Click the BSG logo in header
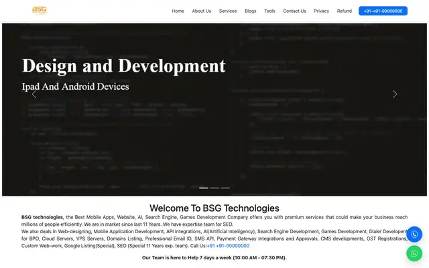This screenshot has width=429, height=268. 40,11
